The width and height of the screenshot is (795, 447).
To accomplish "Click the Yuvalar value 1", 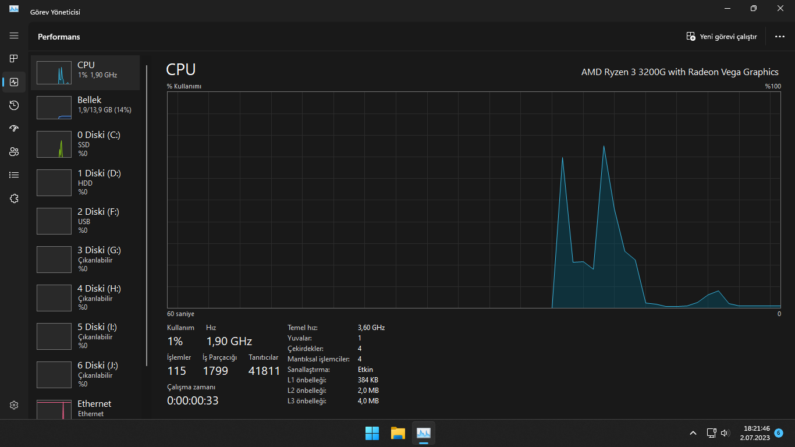I will pyautogui.click(x=360, y=338).
